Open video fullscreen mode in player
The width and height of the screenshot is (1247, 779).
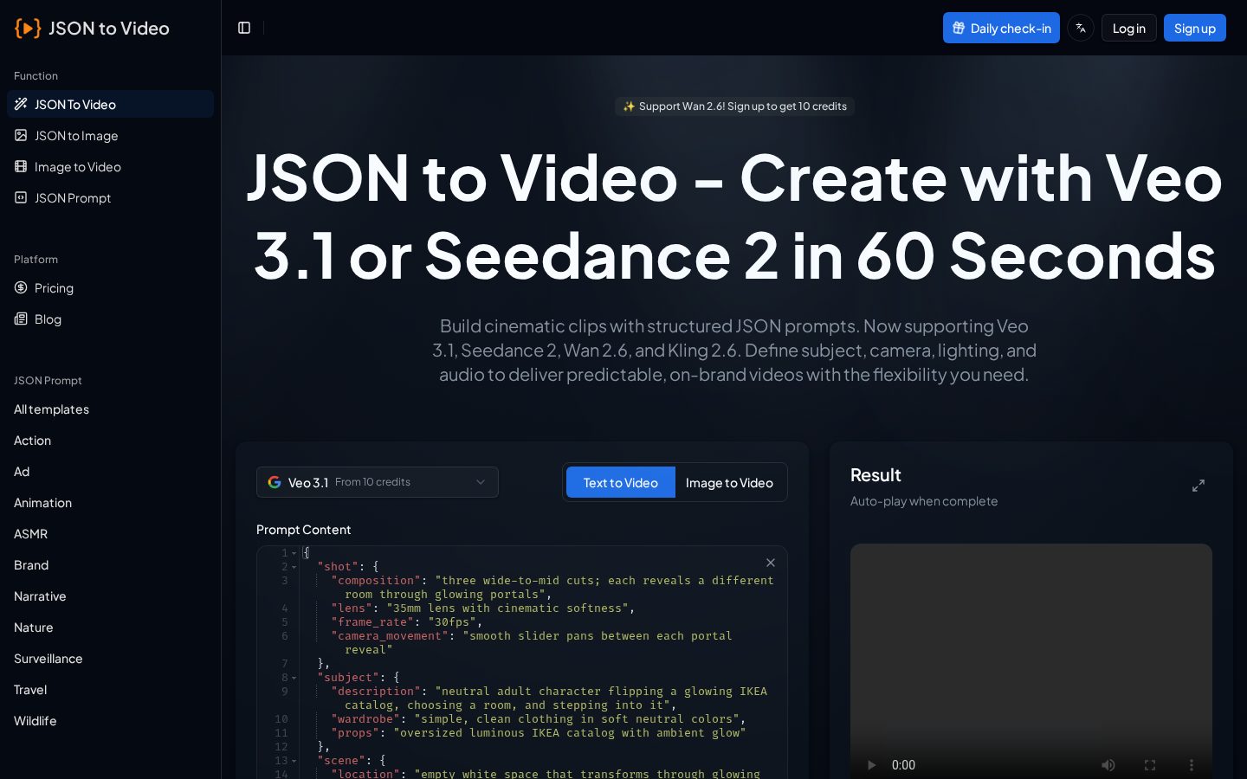(1150, 764)
